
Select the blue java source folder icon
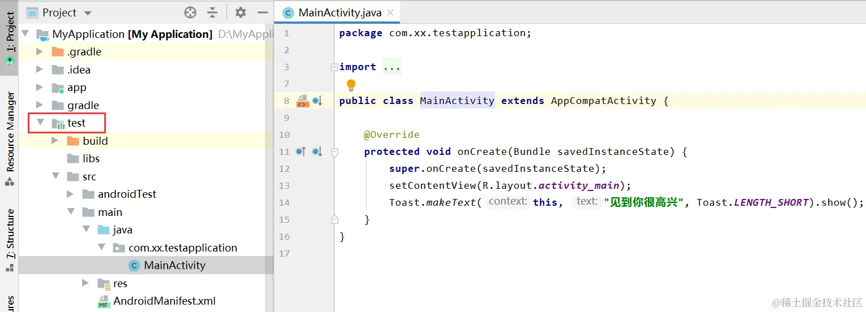tap(104, 229)
